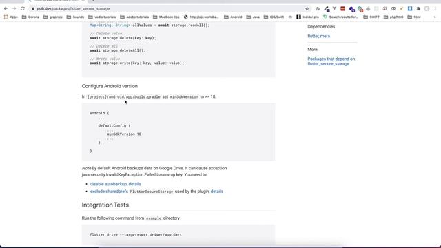Open the blue overlapping-squares extension
Viewport: 441px width, 248px height.
point(351,9)
